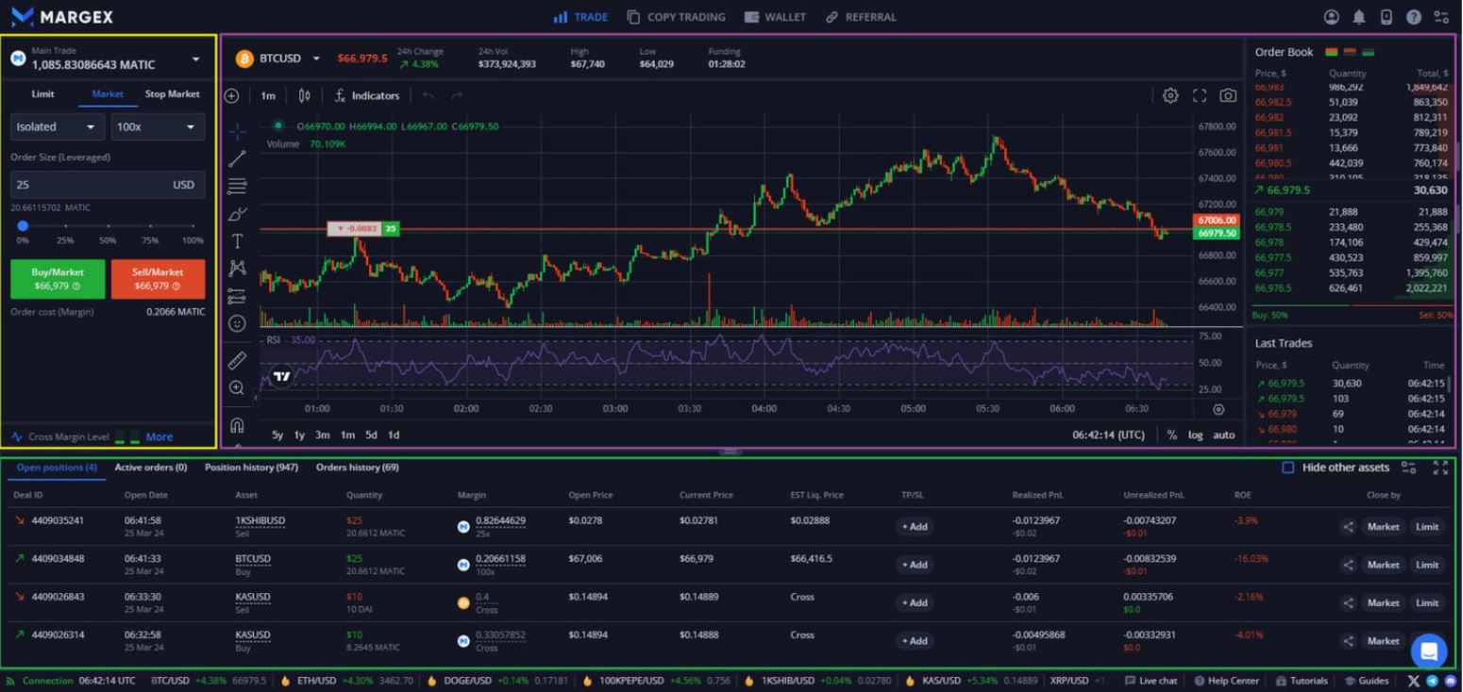Open the chart Screenshot camera icon
The image size is (1463, 692).
(1227, 94)
